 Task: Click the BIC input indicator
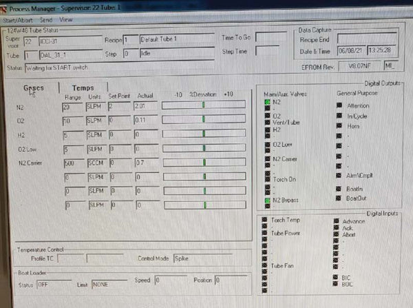click(x=335, y=277)
